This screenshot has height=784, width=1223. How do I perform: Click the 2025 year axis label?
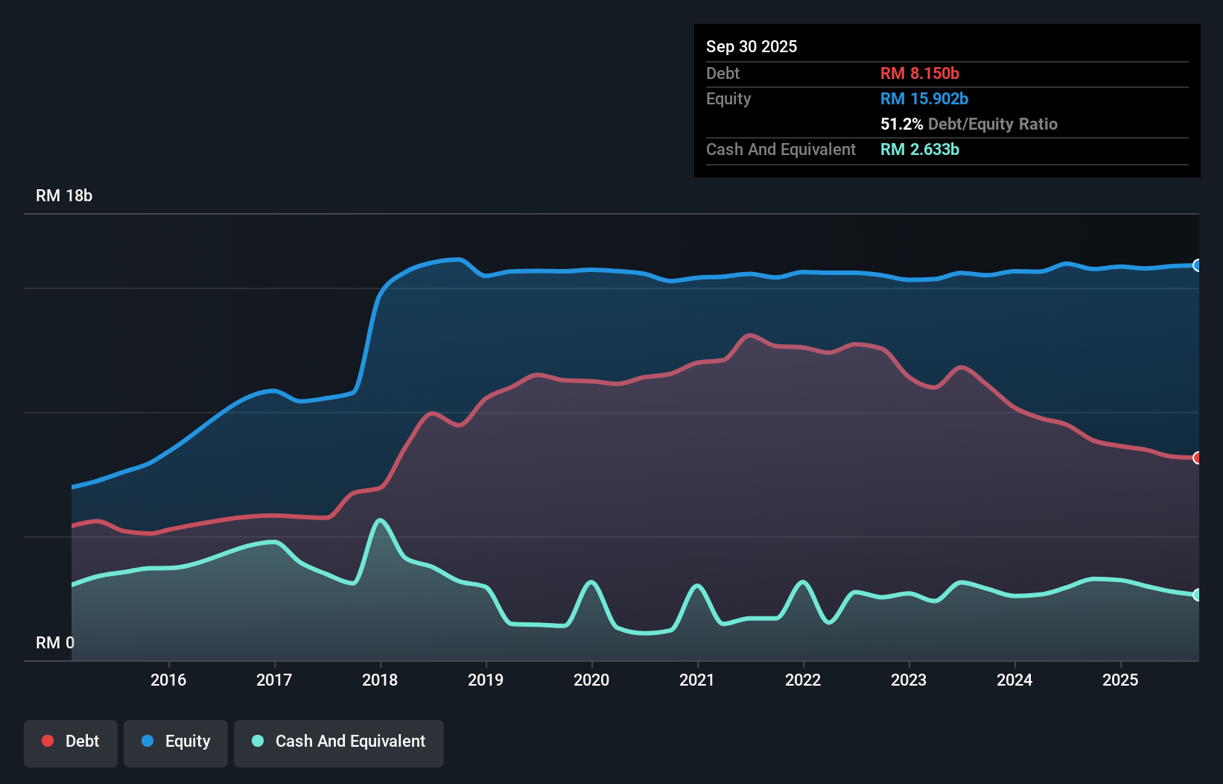1121,680
